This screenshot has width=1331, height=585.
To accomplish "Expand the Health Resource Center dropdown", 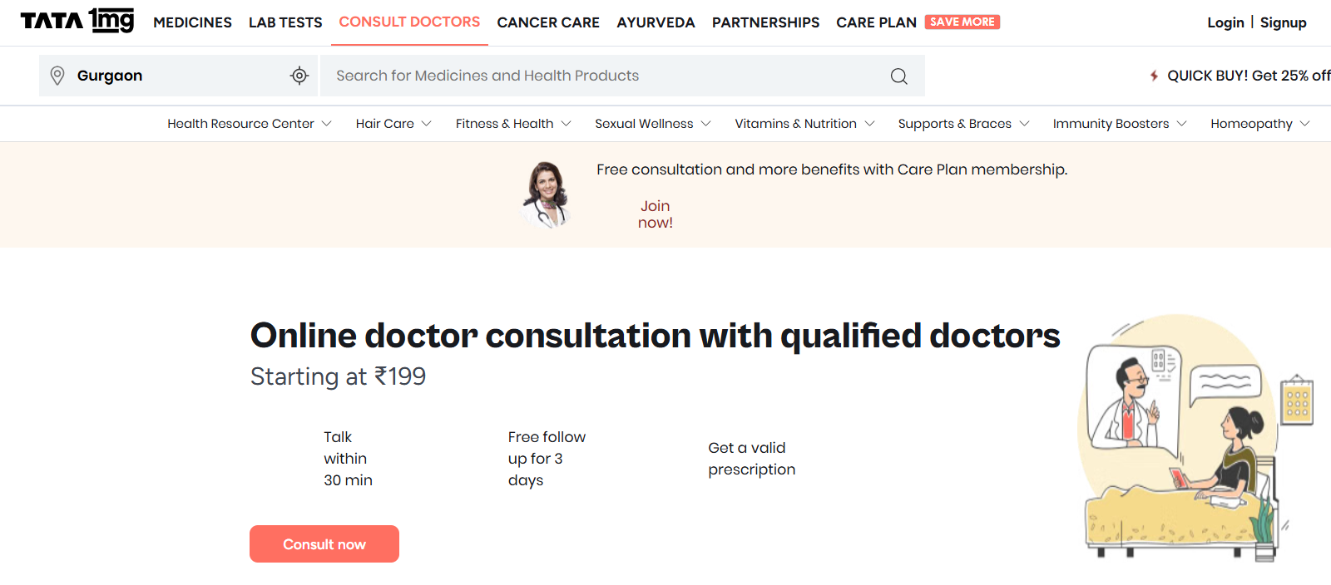I will click(x=327, y=124).
